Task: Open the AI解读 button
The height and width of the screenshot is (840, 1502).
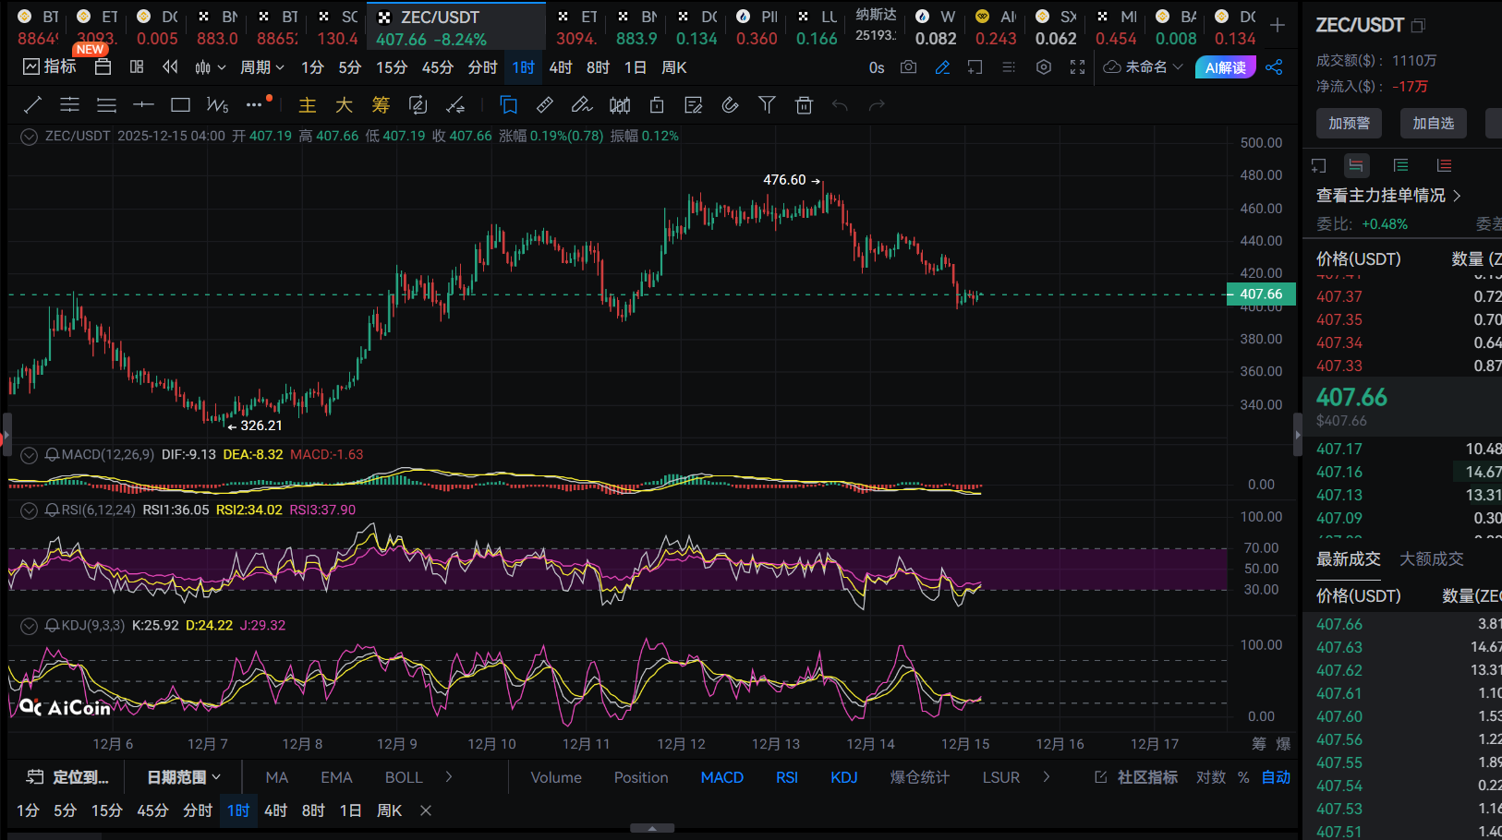Action: [1225, 67]
